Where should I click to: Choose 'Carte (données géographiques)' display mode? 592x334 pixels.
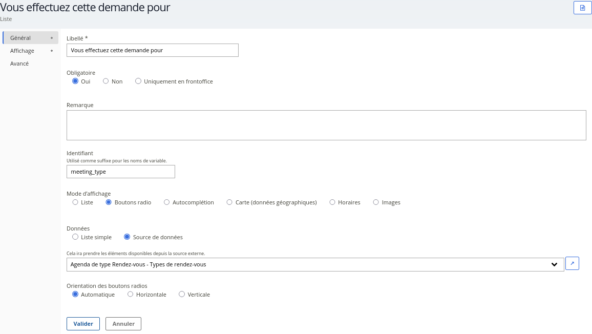pos(229,202)
